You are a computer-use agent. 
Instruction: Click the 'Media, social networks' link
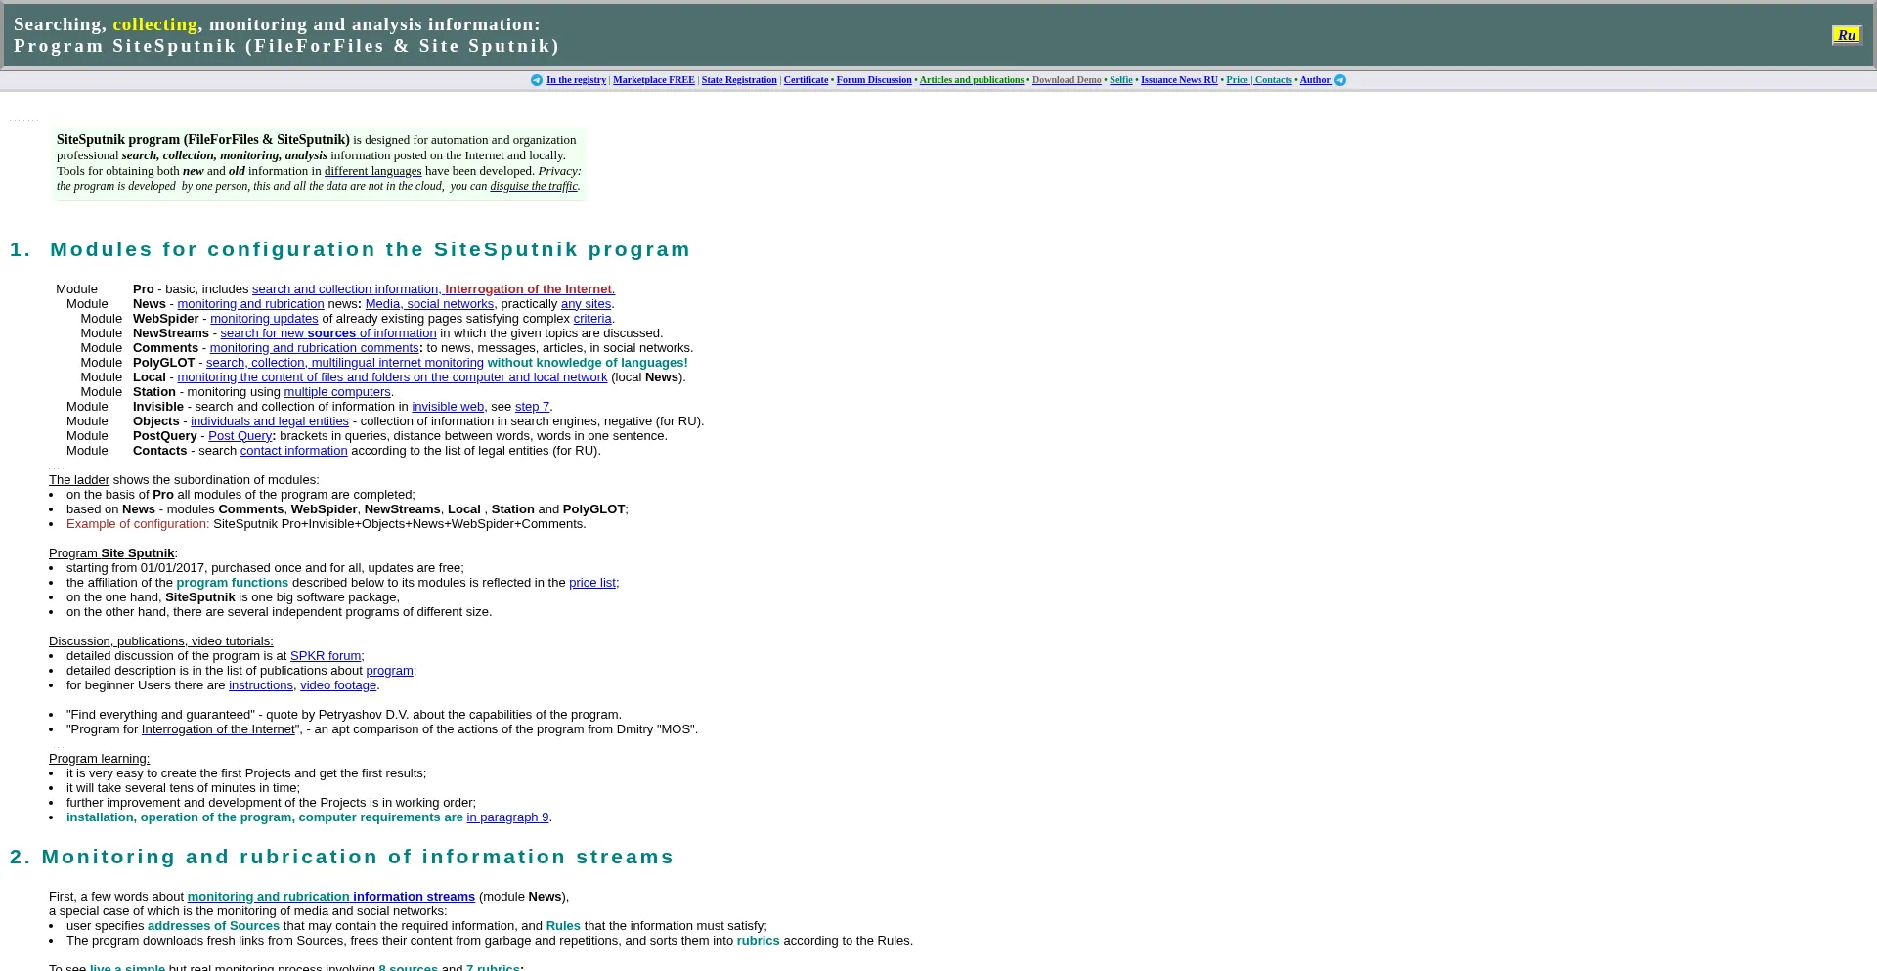tap(429, 304)
